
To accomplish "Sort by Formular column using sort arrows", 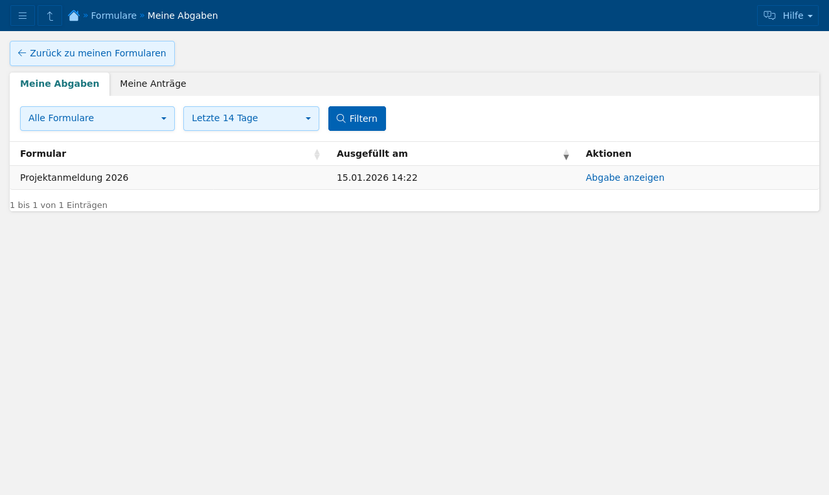I will tap(317, 154).
